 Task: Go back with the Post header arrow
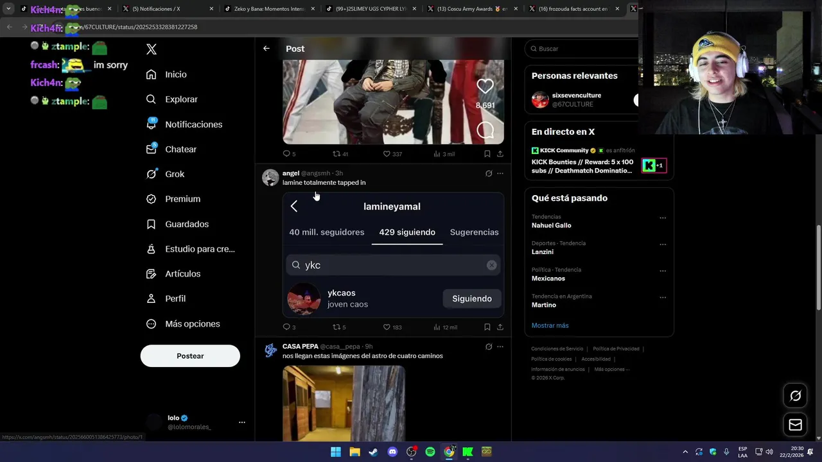point(267,49)
